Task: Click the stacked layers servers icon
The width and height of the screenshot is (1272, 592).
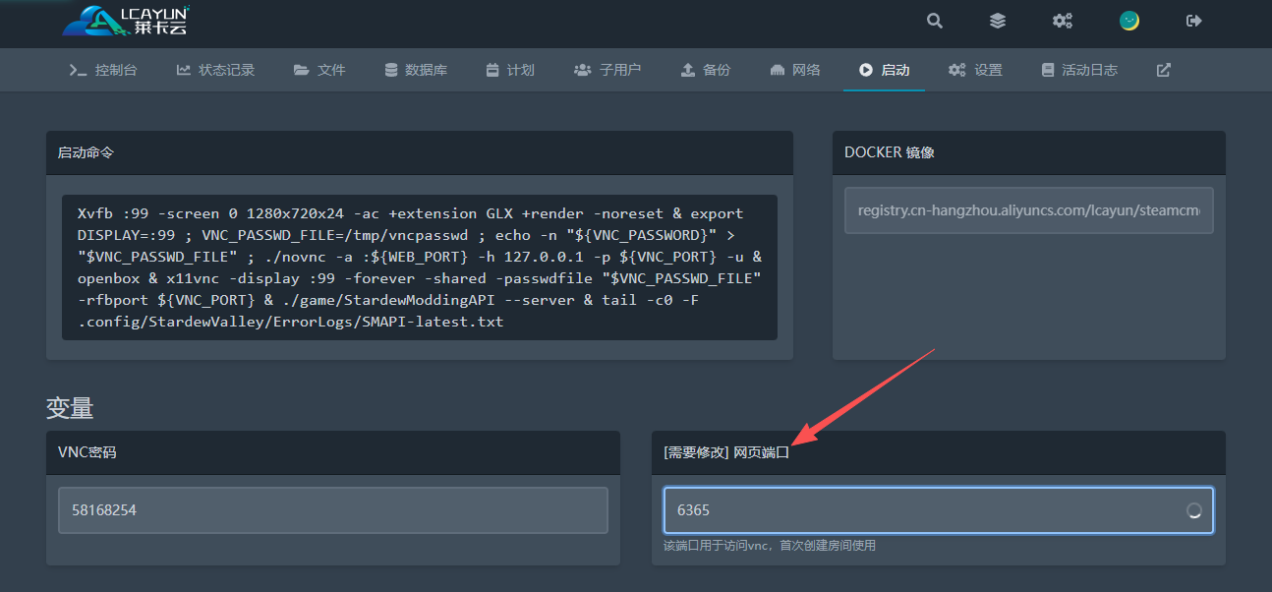Action: coord(998,21)
